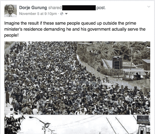Expand the audience selector triangle beside globe
Viewport: 155px width, 134px height.
coord(66,14)
